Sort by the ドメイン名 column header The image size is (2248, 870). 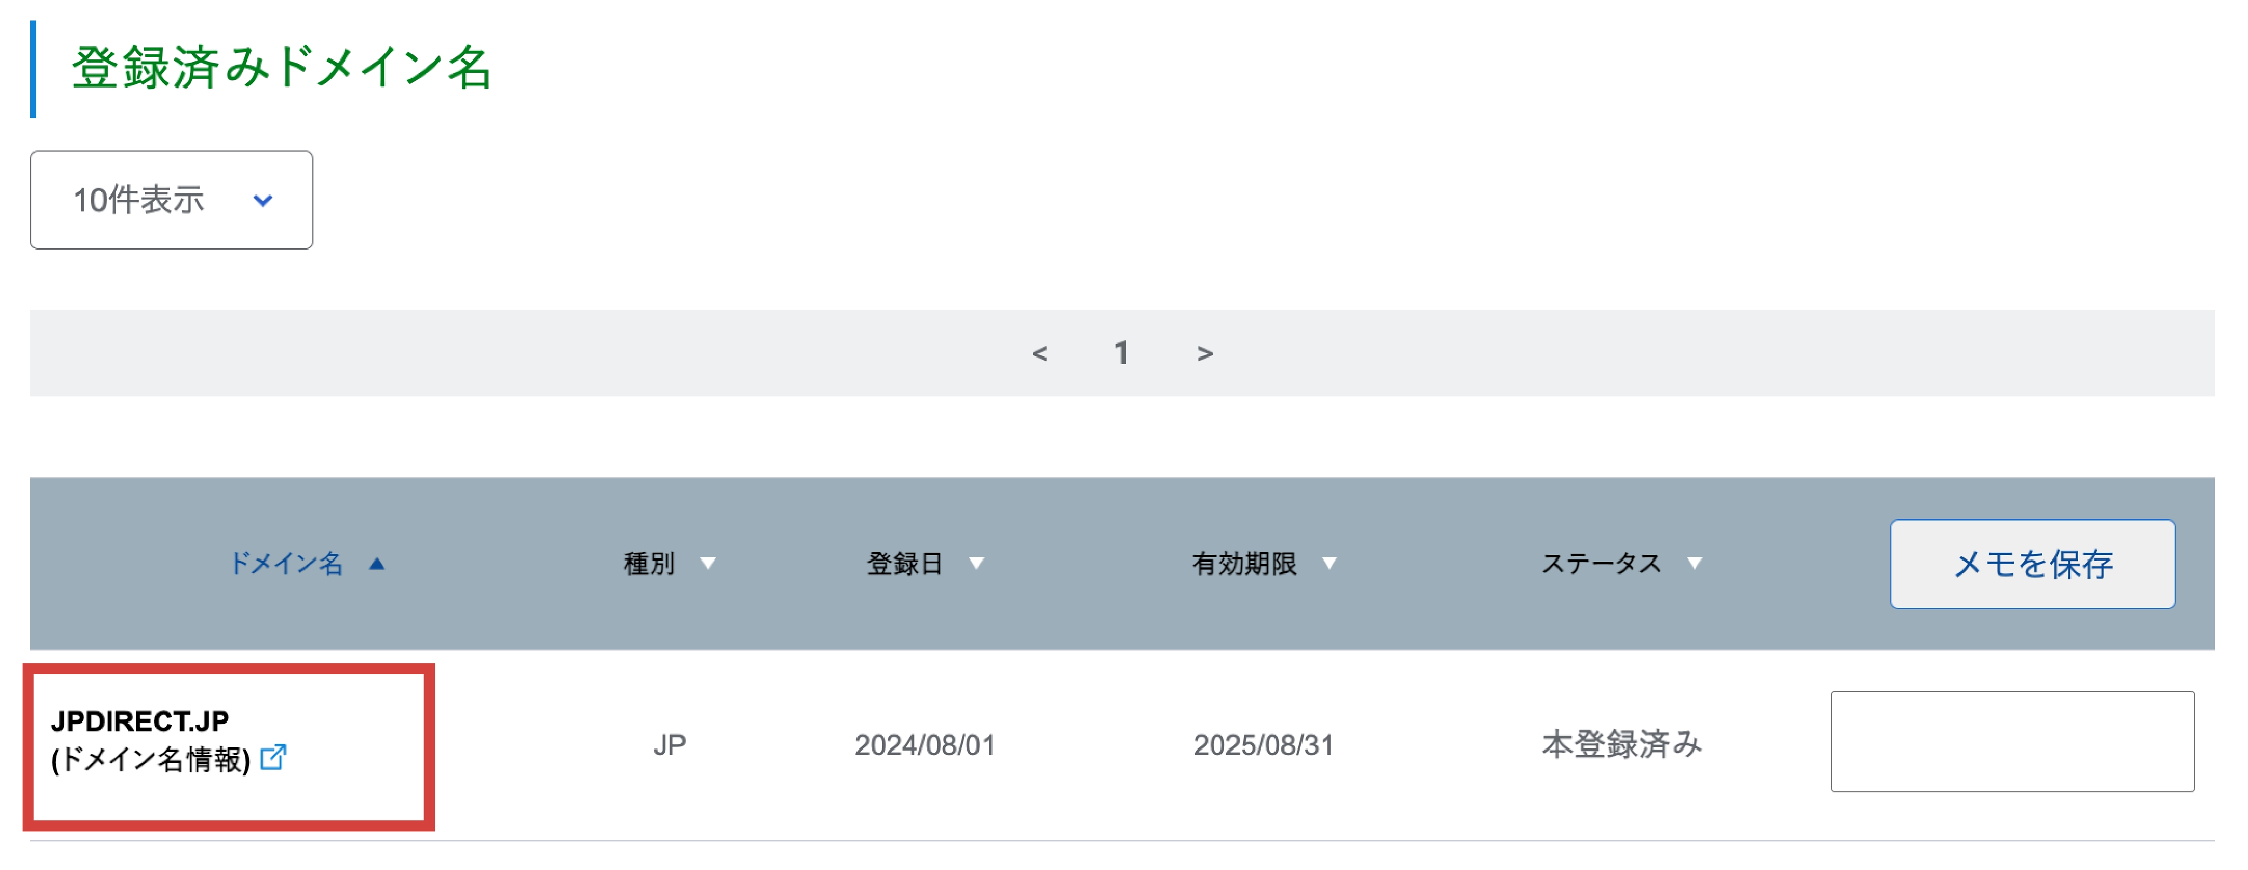pos(285,564)
